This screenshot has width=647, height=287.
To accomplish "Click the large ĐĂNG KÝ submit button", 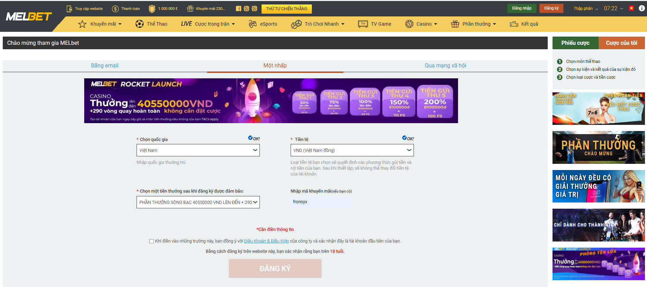I will (x=275, y=269).
